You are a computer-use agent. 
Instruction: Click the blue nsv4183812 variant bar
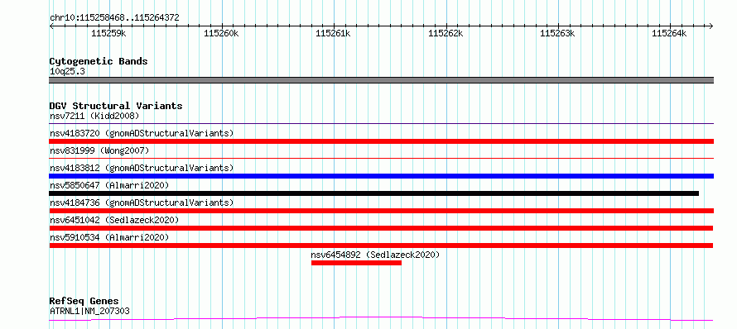tap(381, 176)
